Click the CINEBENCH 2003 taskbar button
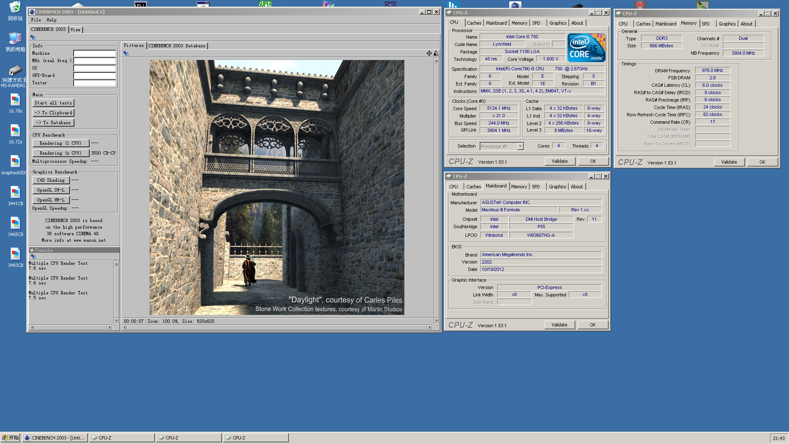The height and width of the screenshot is (444, 789). pos(55,438)
